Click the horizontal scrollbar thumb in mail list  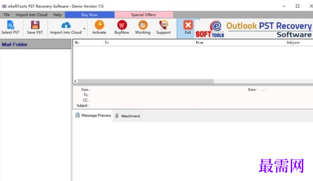146,82
